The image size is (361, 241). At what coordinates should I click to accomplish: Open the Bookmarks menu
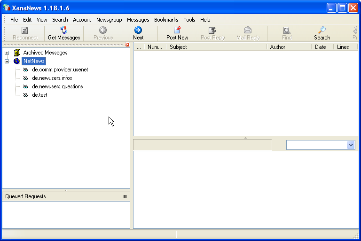pyautogui.click(x=166, y=20)
